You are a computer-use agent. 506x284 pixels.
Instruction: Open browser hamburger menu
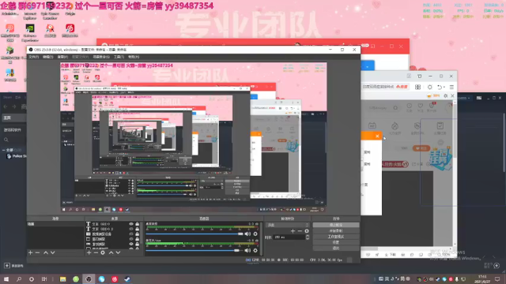(451, 87)
